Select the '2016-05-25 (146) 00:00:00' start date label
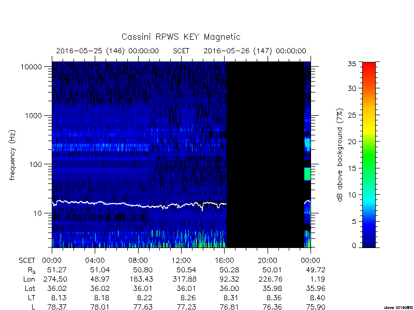414x310 pixels. [107, 51]
